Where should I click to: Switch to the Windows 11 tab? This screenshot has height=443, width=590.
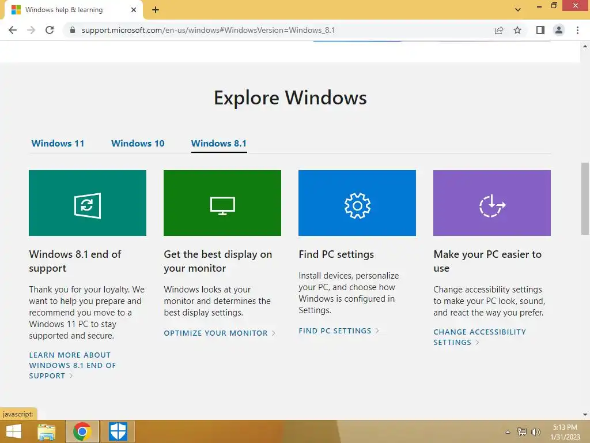[58, 144]
